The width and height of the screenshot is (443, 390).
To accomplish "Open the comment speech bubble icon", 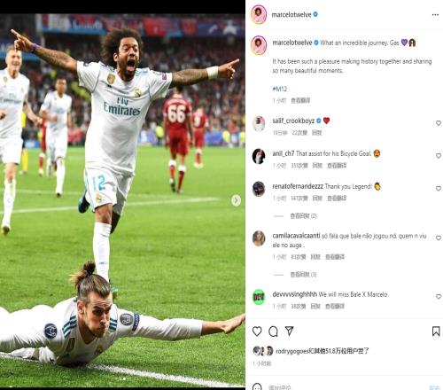I will pyautogui.click(x=273, y=331).
